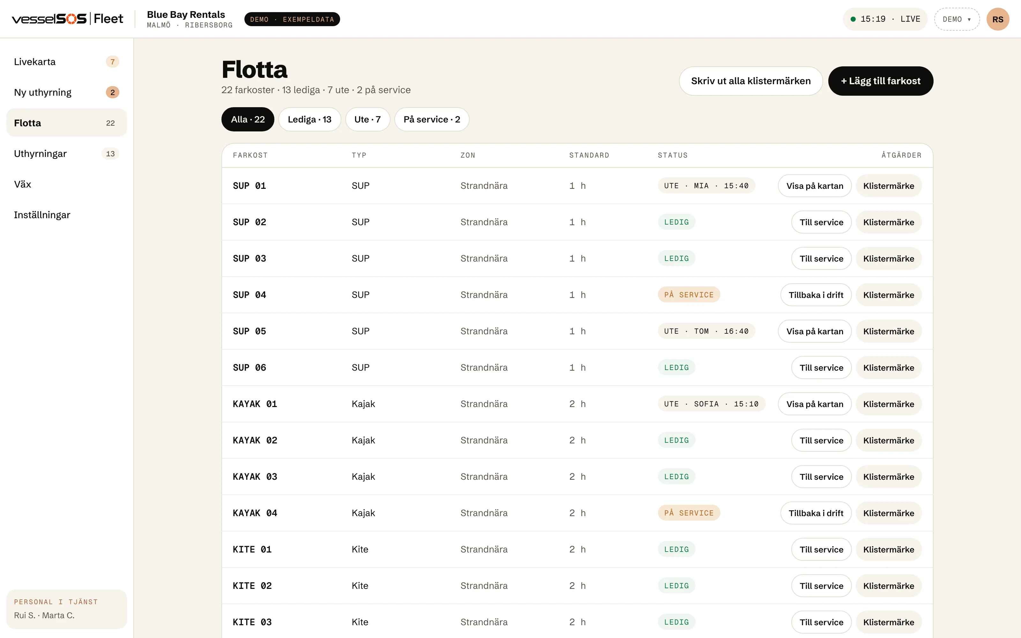
Task: Click the Blue Bay Rentals title
Action: (x=186, y=14)
